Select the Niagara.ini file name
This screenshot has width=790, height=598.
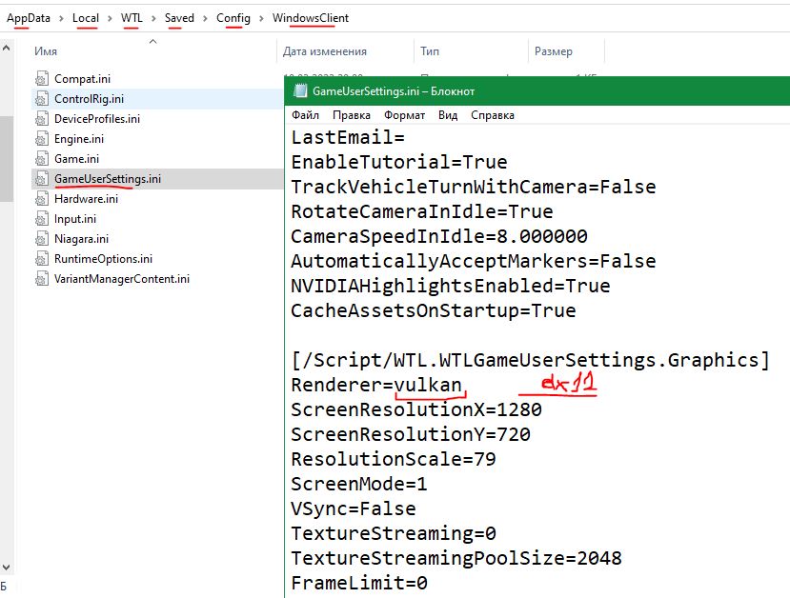pyautogui.click(x=82, y=239)
